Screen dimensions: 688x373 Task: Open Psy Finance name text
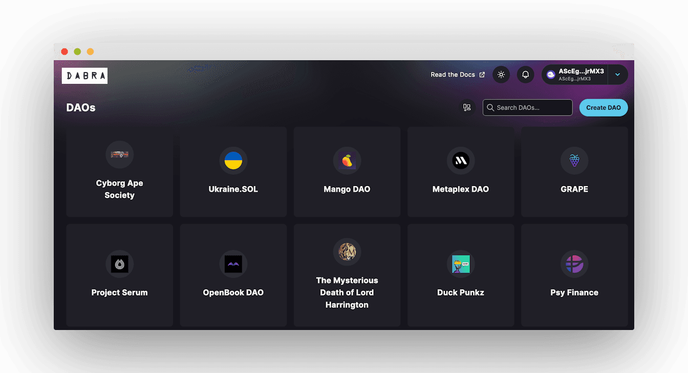[574, 292]
